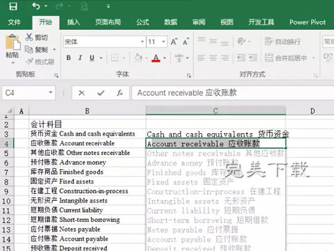Expand the 复制 copy options arrow
This screenshot has width=334, height=251.
click(54, 50)
